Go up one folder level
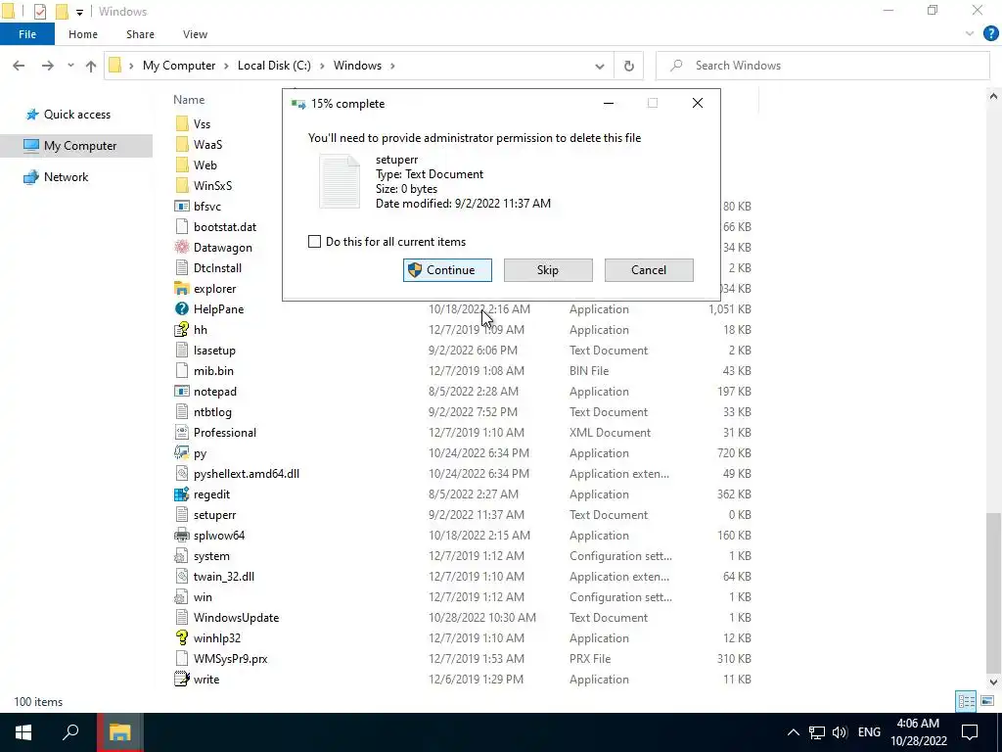The image size is (1002, 752). (91, 66)
